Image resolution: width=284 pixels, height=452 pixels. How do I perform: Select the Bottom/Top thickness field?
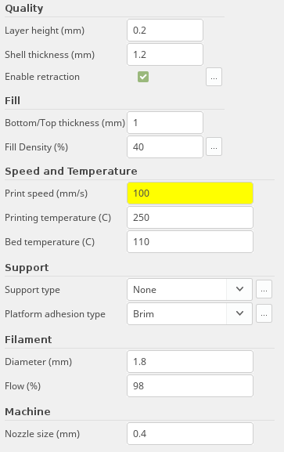pos(165,123)
